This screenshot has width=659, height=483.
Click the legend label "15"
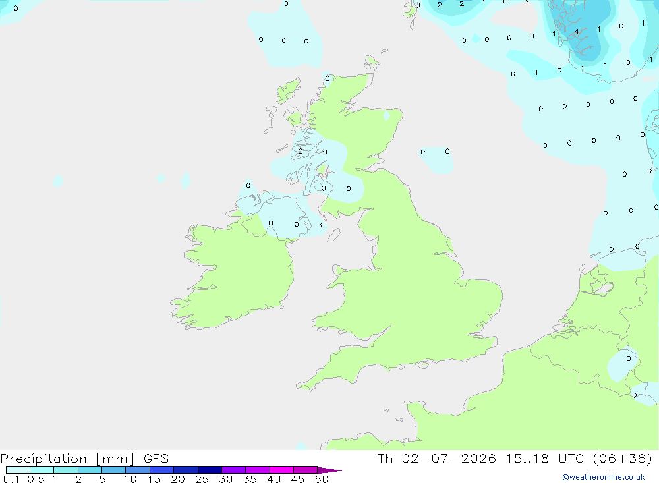pyautogui.click(x=154, y=479)
